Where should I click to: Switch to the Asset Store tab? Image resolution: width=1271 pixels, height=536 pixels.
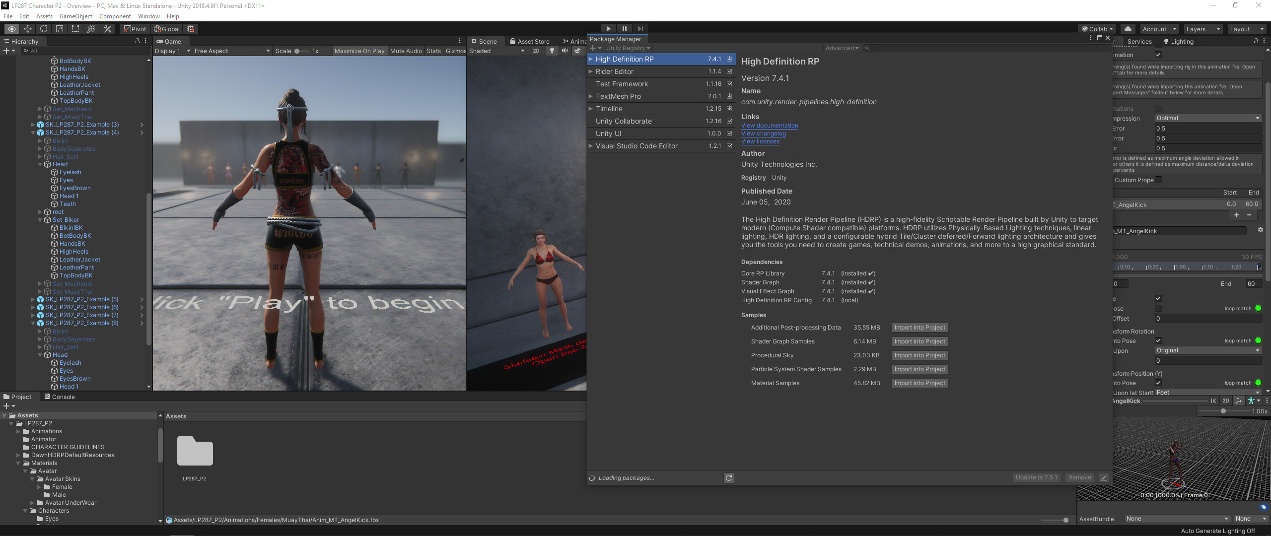click(x=529, y=41)
